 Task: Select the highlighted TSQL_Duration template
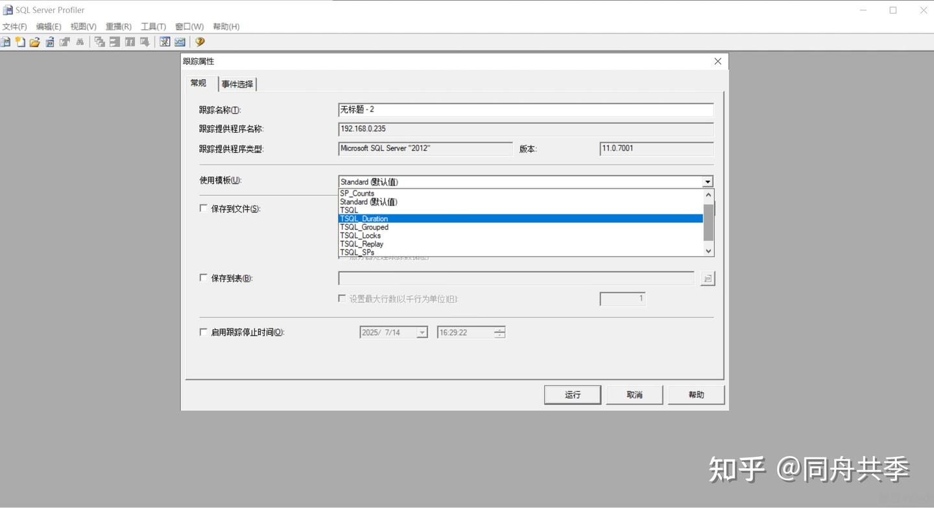(521, 218)
